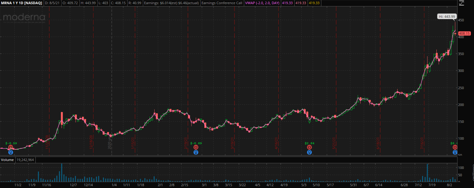The image size is (474, 188).
Task: Open the chart studies icon in top-right corner
Action: tap(462, 3)
